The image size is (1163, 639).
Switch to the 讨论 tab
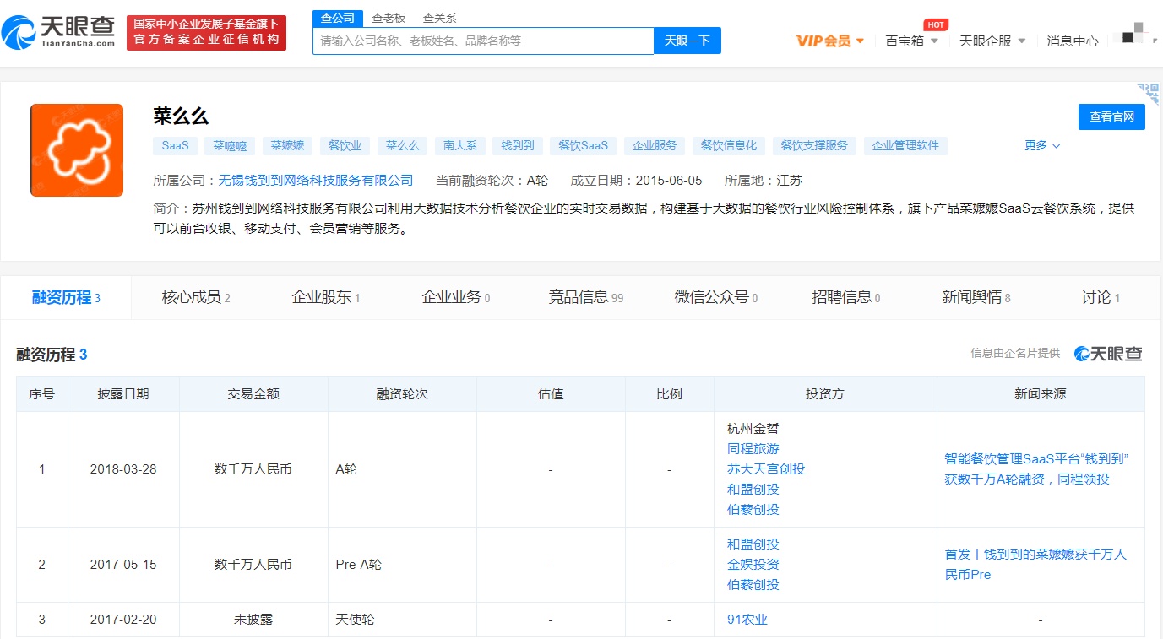click(x=1101, y=297)
